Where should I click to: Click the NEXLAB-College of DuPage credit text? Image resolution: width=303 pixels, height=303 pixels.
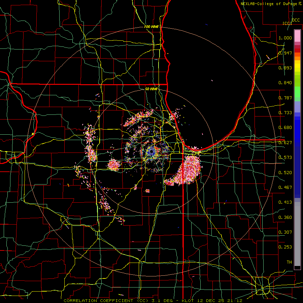[269, 4]
